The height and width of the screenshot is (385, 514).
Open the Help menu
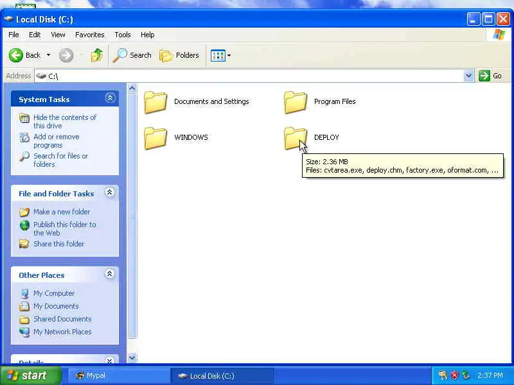coord(148,35)
